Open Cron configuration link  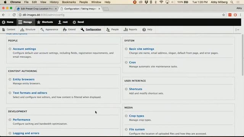click(x=132, y=62)
